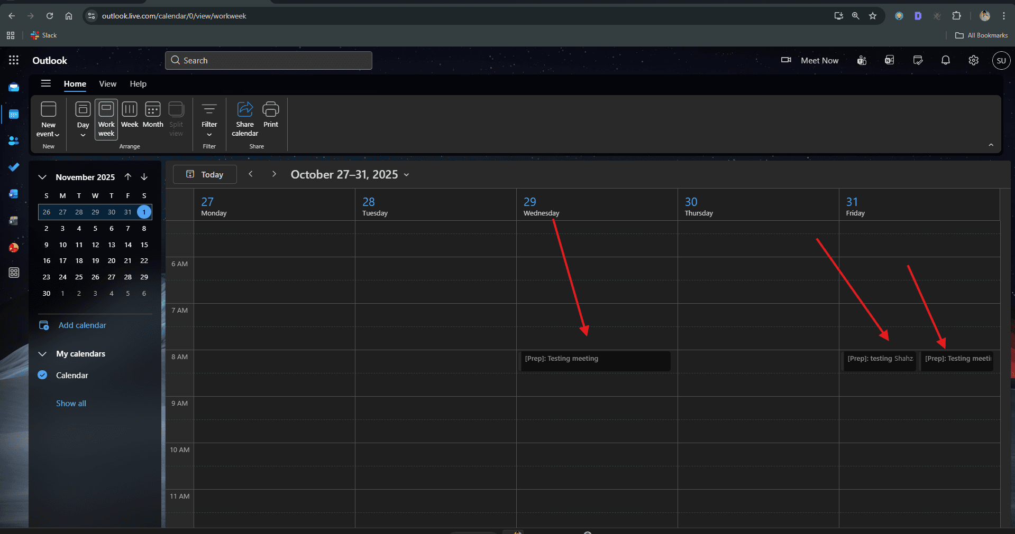
Task: Jump to Today
Action: click(x=205, y=174)
